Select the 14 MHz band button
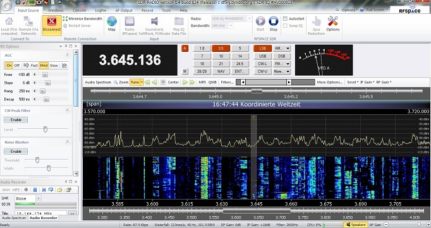This screenshot has width=431, height=228. point(240,56)
